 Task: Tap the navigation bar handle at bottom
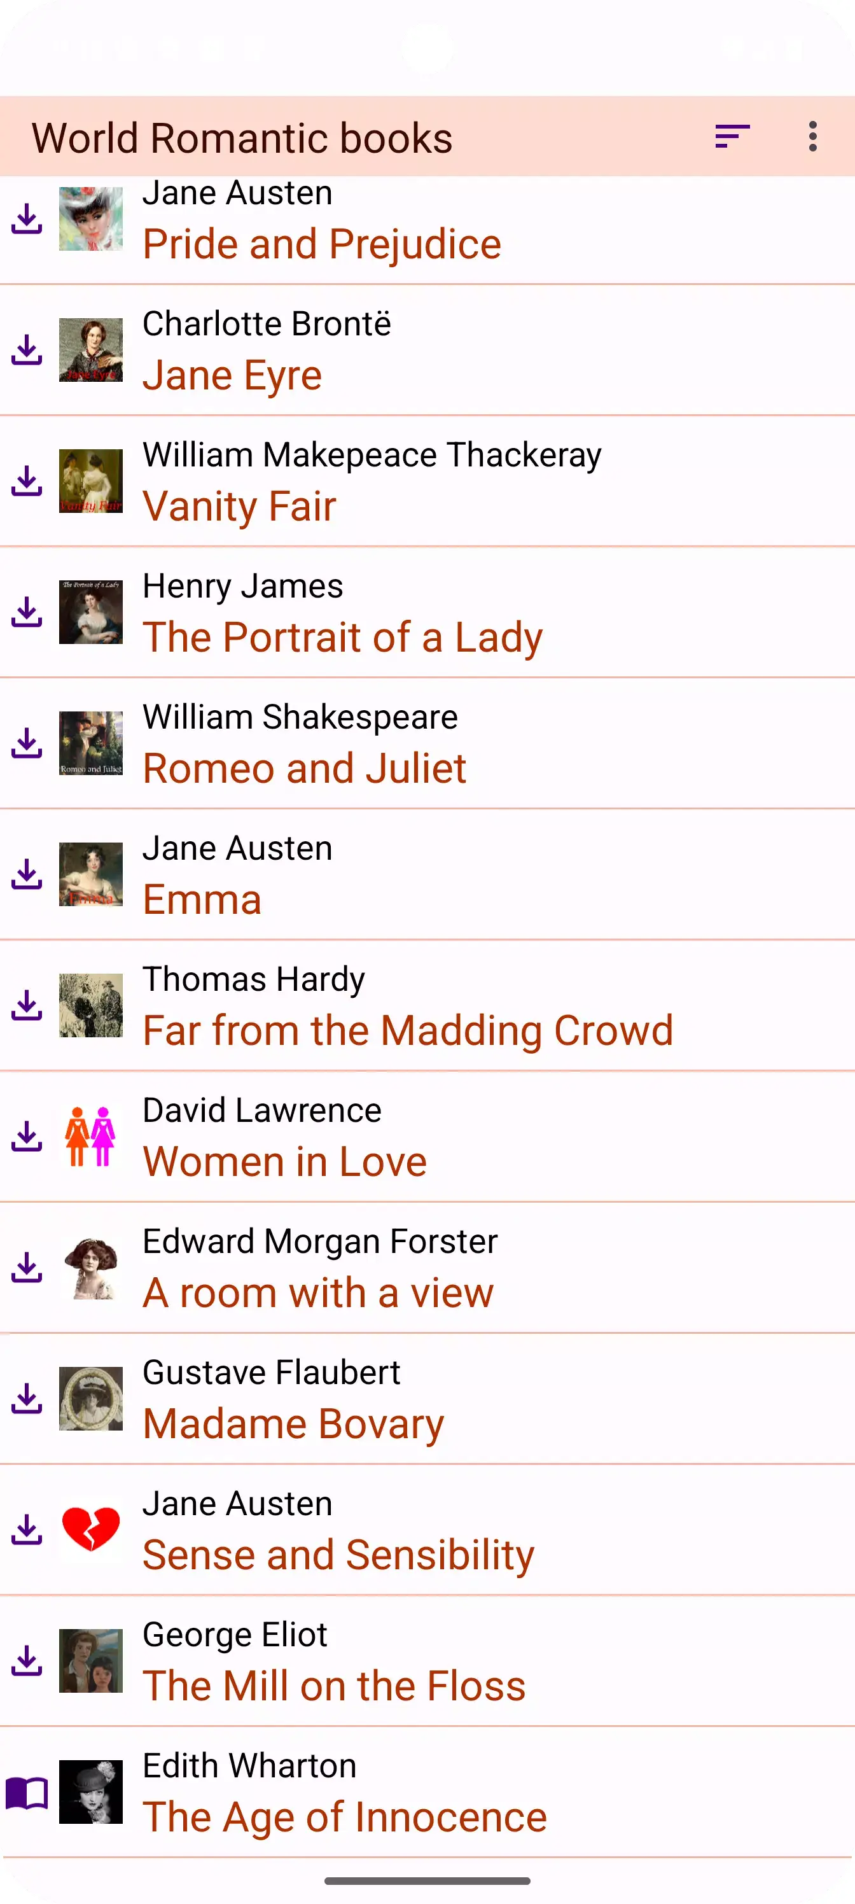click(x=427, y=1880)
